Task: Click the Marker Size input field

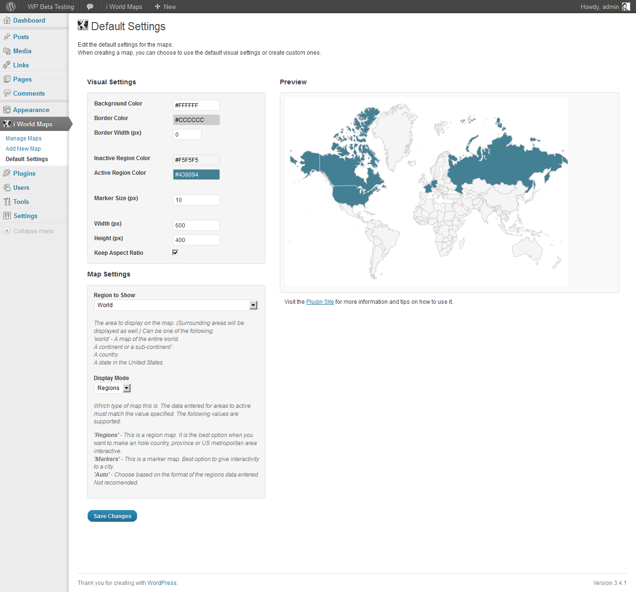Action: coord(196,200)
